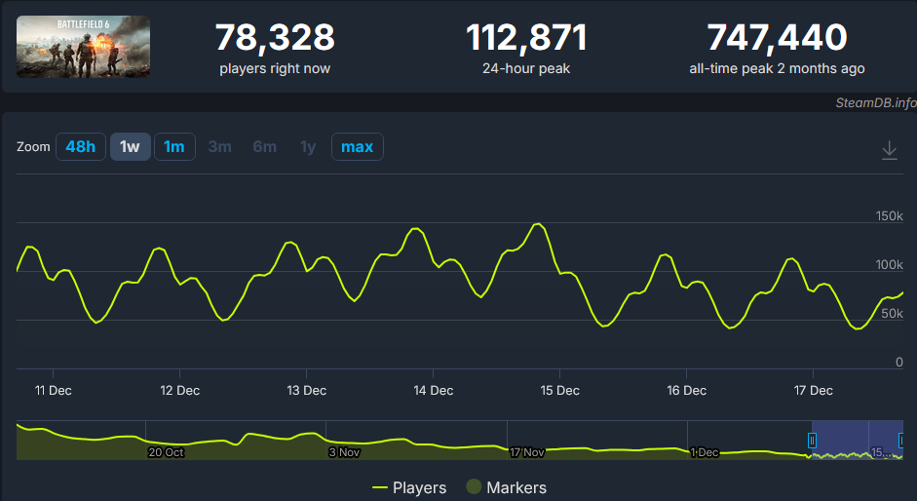This screenshot has width=917, height=501.
Task: Show max chart history
Action: [358, 147]
